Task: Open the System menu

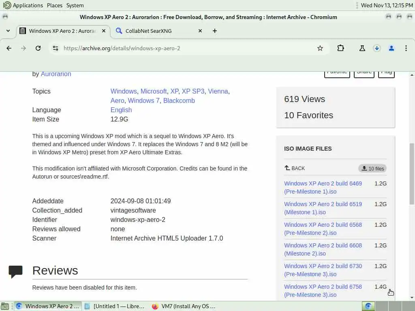Action: click(x=75, y=5)
